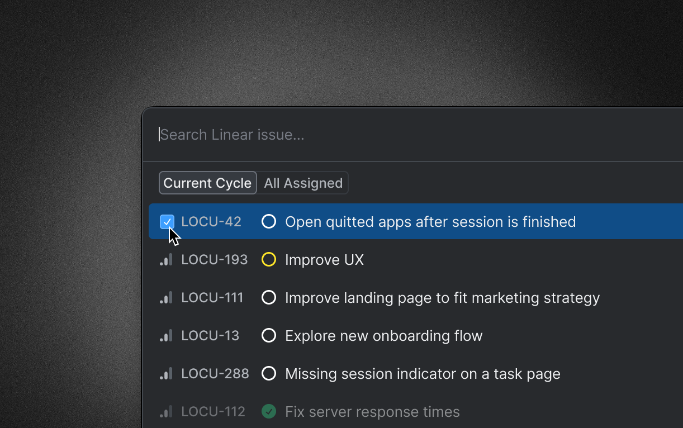683x428 pixels.
Task: Click the priority icon for LOCU-111
Action: [x=166, y=298]
